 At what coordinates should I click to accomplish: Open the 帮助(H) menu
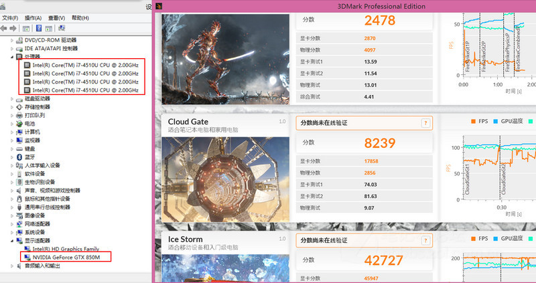click(x=80, y=18)
